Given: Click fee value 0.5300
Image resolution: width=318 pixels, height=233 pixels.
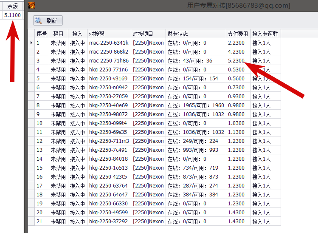Looking at the screenshot, I should [238, 70].
